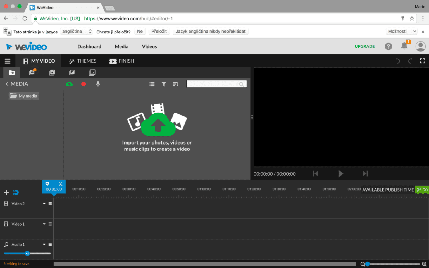Viewport: 429px width, 268px height.
Task: Open the audio clips panel
Action: coord(52,72)
